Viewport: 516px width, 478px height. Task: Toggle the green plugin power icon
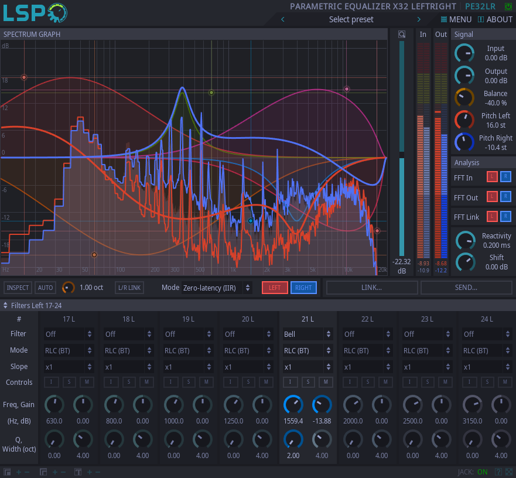point(508,6)
